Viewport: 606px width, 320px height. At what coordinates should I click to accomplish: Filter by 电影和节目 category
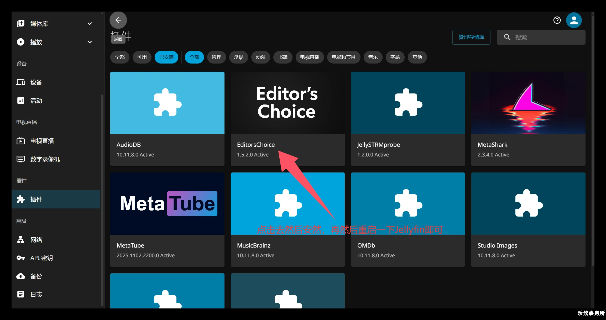coord(344,57)
